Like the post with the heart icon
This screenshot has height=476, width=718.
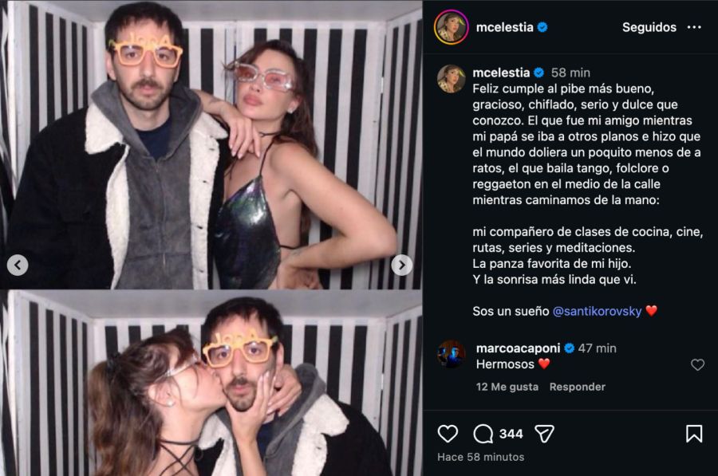point(448,434)
